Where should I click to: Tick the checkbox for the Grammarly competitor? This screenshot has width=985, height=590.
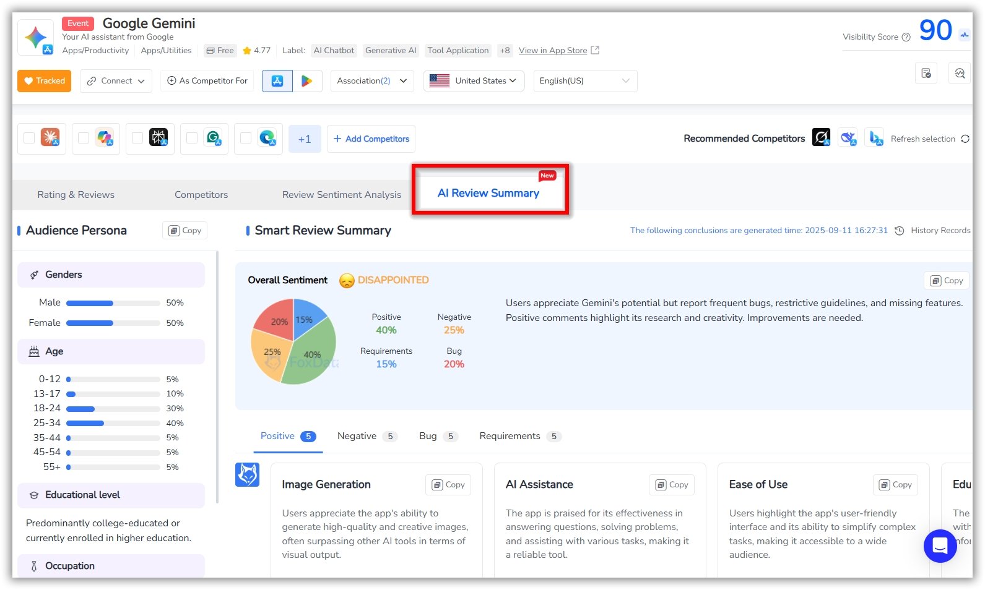tap(192, 138)
